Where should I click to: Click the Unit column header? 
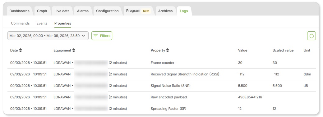pos(307,50)
